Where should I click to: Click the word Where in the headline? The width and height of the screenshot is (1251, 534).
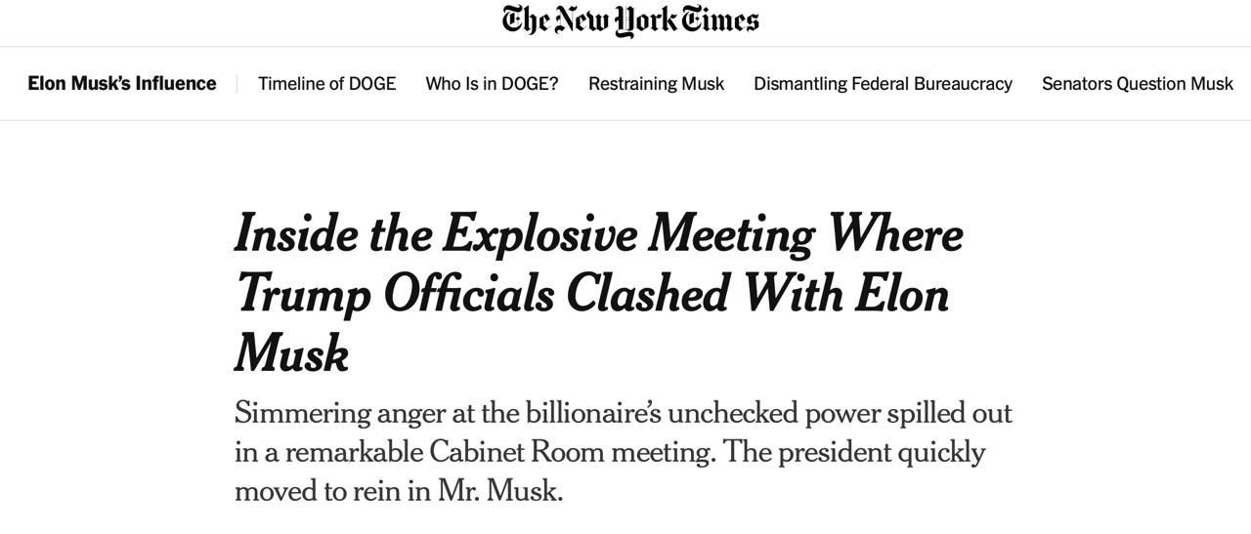pos(894,233)
